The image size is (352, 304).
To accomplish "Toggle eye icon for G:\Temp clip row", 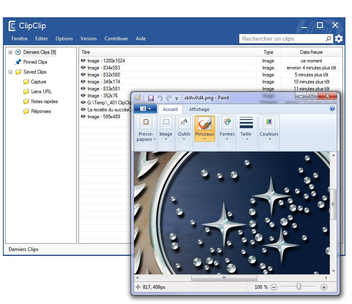I will coord(83,102).
